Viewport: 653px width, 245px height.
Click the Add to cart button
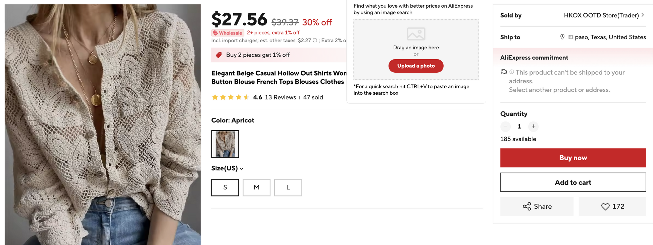pyautogui.click(x=573, y=182)
